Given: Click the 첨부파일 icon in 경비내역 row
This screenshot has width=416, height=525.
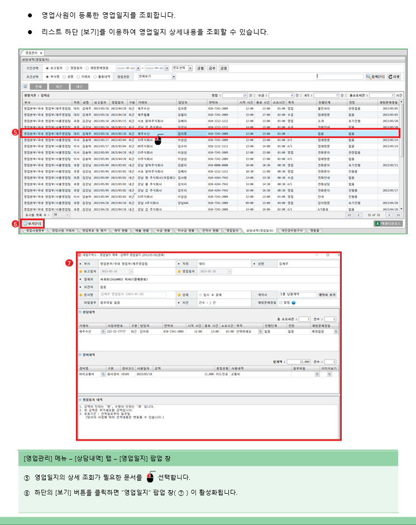Looking at the screenshot, I should click(x=317, y=375).
